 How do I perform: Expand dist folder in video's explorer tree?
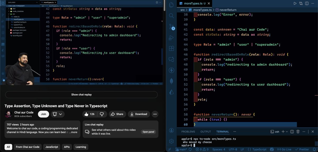click(14, 9)
